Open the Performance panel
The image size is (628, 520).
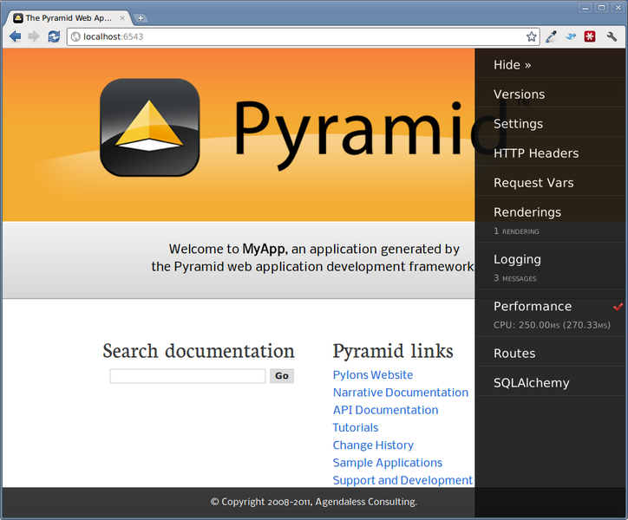(533, 306)
